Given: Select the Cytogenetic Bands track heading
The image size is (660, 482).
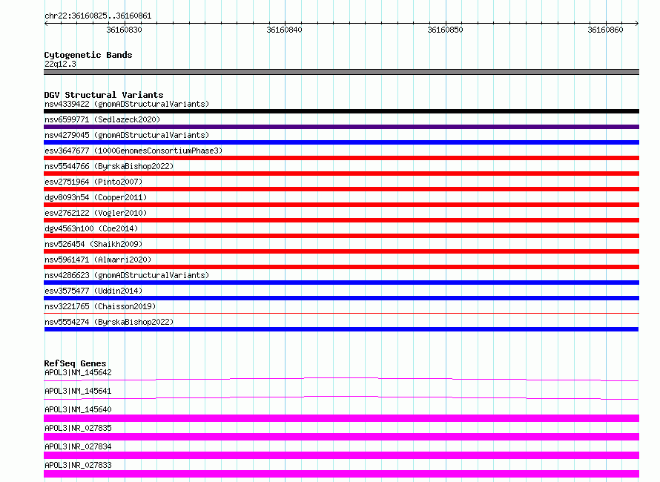Looking at the screenshot, I should [x=88, y=55].
